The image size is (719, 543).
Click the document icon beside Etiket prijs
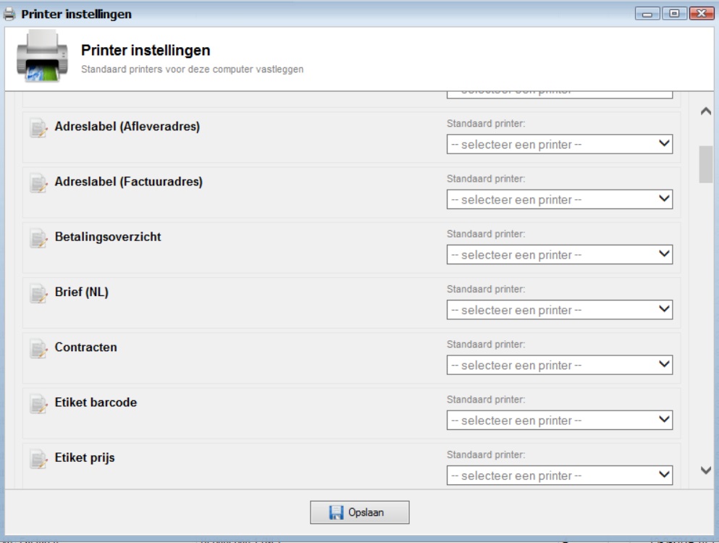coord(38,459)
